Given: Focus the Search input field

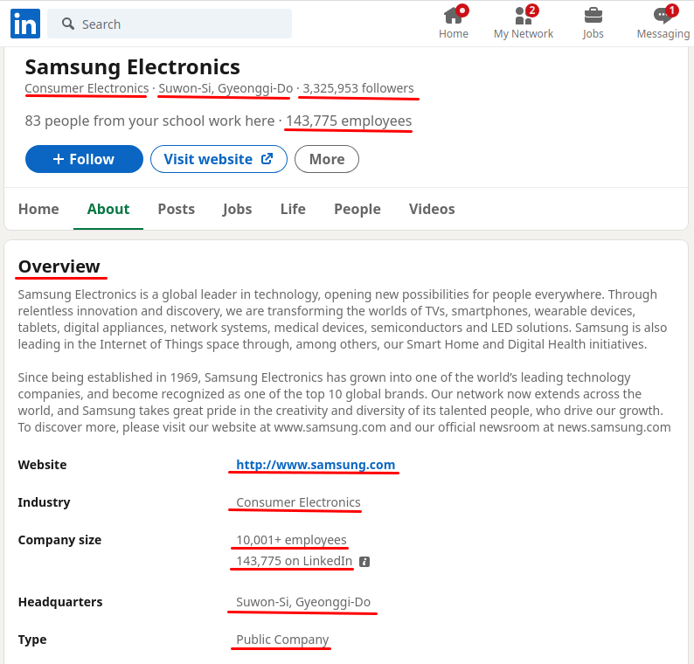Looking at the screenshot, I should [x=170, y=24].
